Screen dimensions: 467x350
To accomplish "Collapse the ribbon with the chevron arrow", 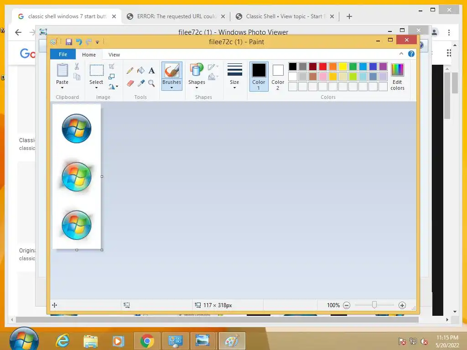I will click(401, 54).
